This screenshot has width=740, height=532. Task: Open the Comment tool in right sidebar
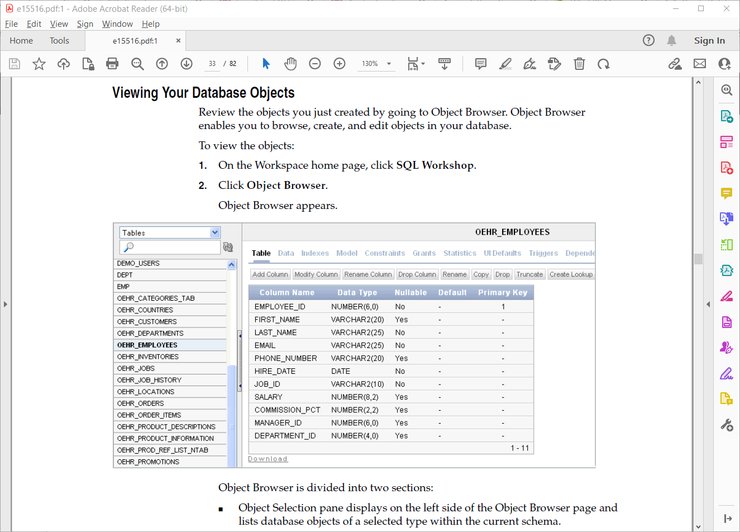727,193
